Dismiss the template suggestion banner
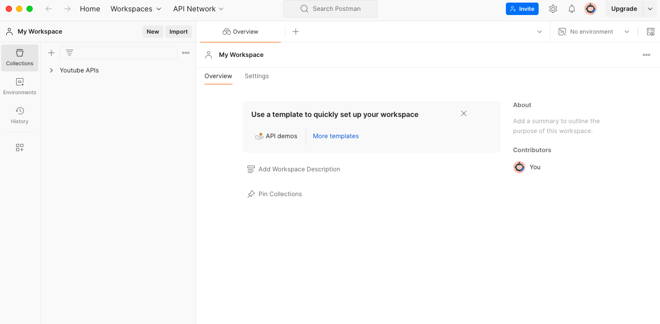The image size is (660, 324). point(464,113)
